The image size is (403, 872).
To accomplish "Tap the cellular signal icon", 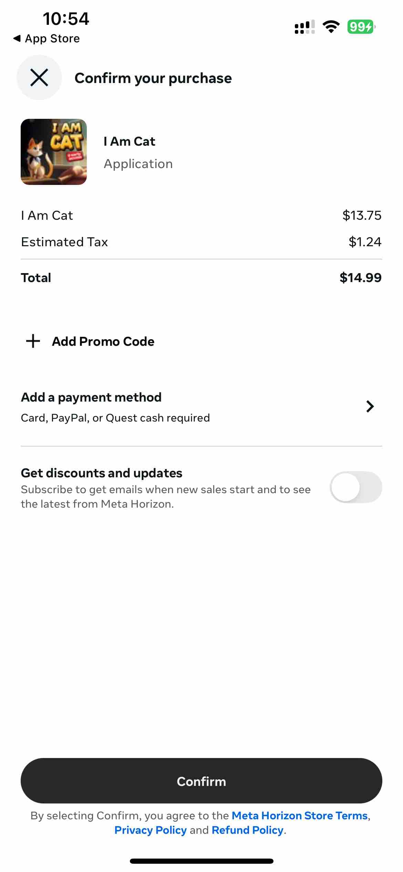I will (x=305, y=27).
